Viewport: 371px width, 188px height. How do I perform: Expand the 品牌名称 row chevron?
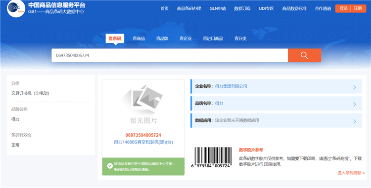355,104
